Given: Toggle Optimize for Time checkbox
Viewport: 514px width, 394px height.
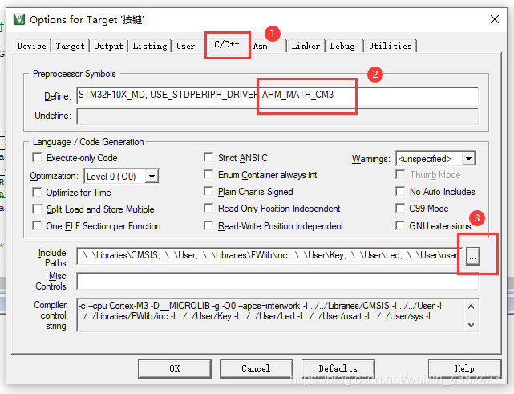Looking at the screenshot, I should [x=37, y=192].
